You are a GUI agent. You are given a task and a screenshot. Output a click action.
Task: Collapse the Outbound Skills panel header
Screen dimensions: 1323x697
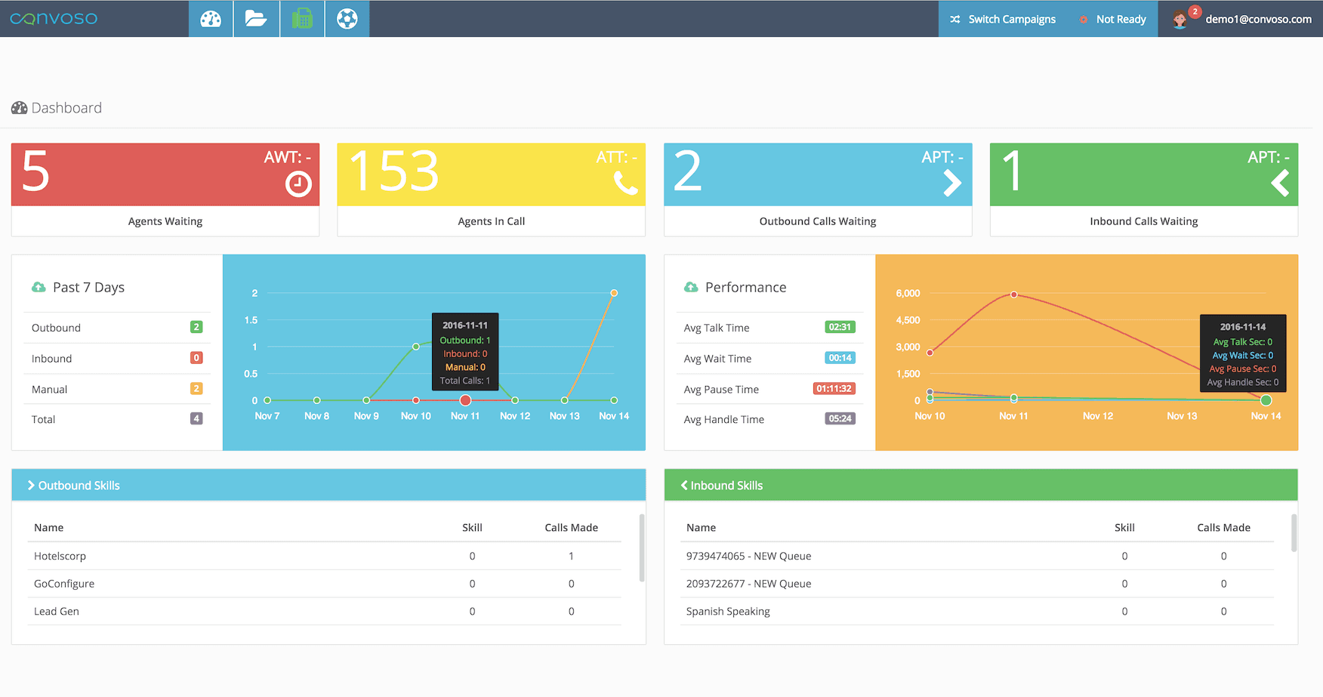[328, 485]
